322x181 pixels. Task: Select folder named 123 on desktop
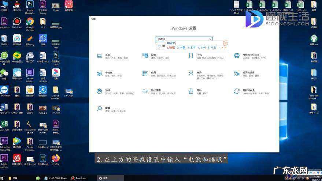(x=43, y=23)
